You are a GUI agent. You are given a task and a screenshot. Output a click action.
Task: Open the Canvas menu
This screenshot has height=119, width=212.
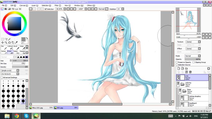coord(24,5)
